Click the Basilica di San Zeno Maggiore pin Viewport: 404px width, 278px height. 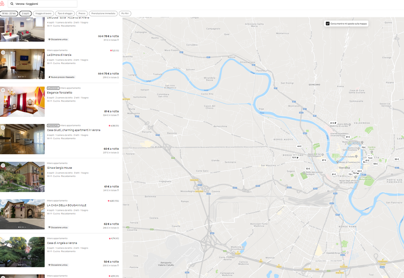pyautogui.click(x=323, y=155)
